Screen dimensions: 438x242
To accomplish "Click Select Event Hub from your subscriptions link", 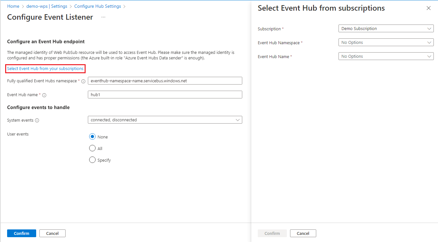I will tap(45, 69).
